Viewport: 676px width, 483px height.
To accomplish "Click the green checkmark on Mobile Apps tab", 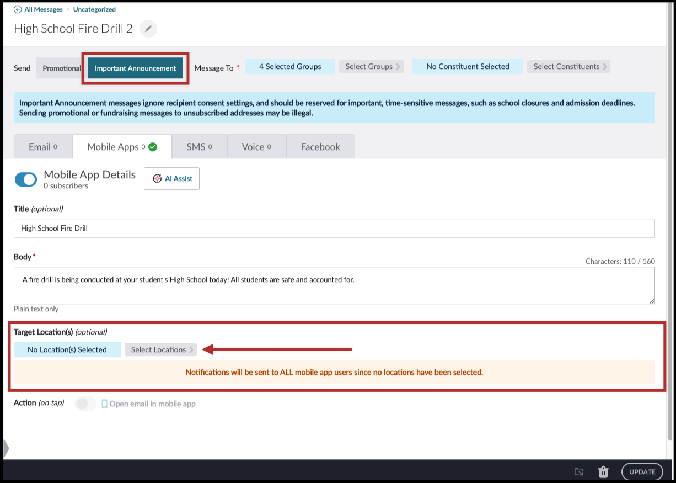I will tap(153, 147).
